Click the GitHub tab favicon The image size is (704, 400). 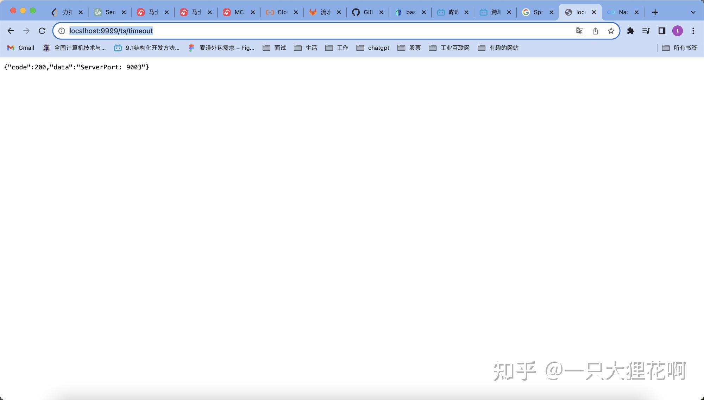click(x=356, y=12)
